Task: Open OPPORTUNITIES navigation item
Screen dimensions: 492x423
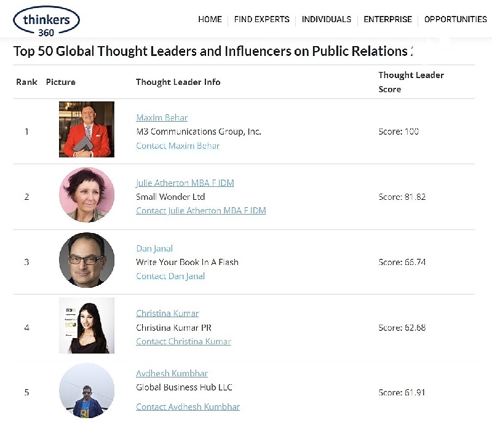Action: pos(455,20)
